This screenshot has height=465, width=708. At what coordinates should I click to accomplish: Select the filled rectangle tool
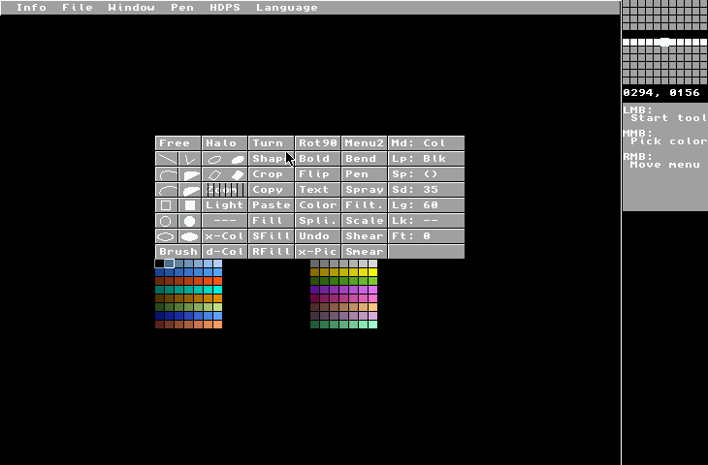(x=190, y=205)
